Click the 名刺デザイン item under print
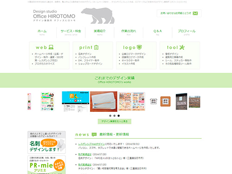Image resolution: width=232 pixels, height=174 pixels. click(x=85, y=54)
